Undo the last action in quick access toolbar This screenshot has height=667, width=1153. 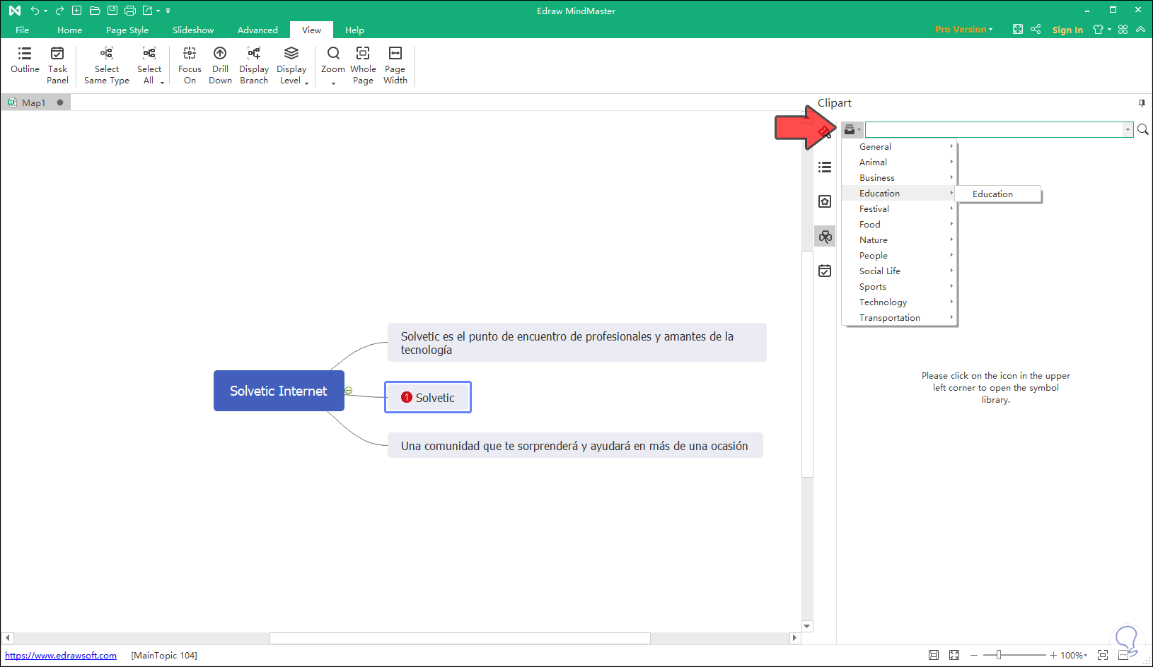tap(34, 11)
